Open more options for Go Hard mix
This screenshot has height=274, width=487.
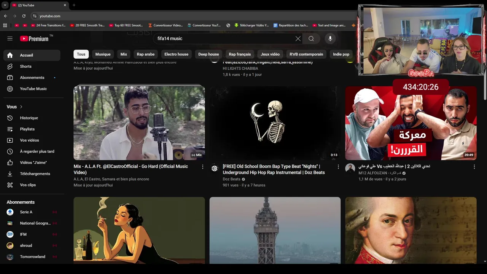pos(202,167)
